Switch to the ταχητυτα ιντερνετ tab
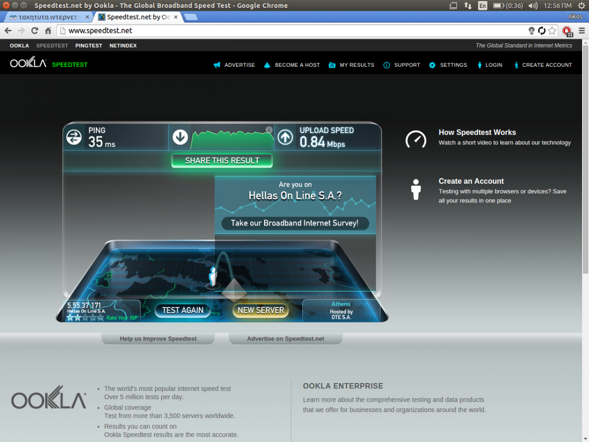Viewport: 589px width, 442px height. coord(48,17)
